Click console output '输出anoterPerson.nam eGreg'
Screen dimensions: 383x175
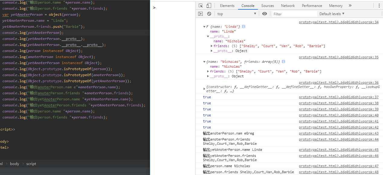(x=228, y=133)
